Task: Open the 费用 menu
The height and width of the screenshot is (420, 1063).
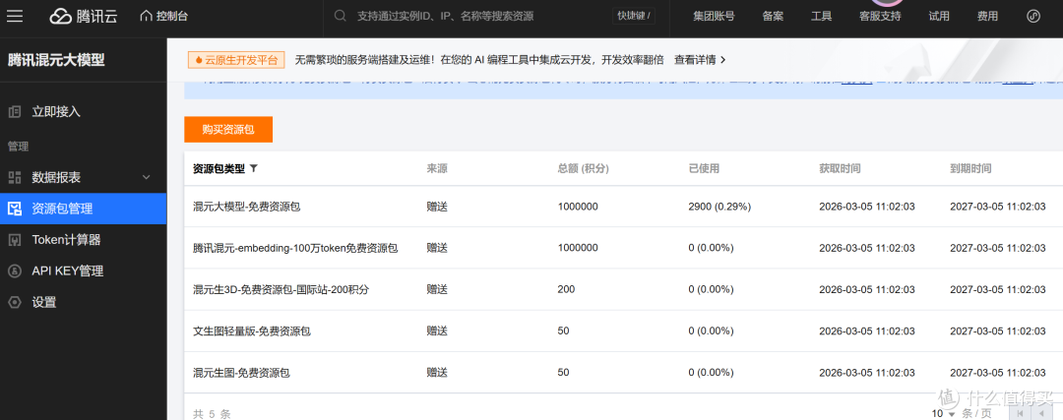Action: click(x=988, y=17)
